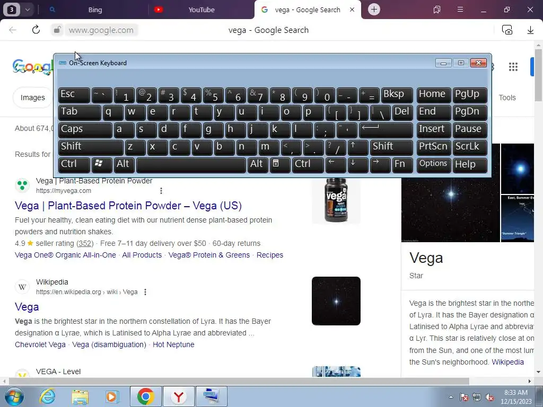
Task: Open more options for myvega.com result
Action: 161,191
